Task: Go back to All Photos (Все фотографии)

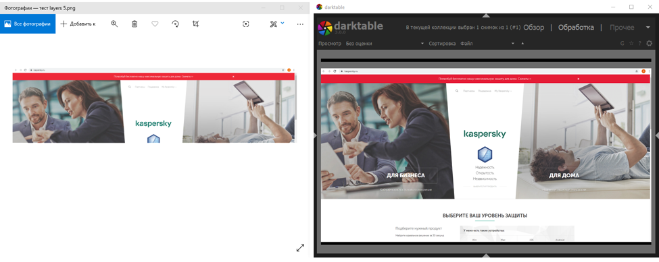Action: click(28, 24)
